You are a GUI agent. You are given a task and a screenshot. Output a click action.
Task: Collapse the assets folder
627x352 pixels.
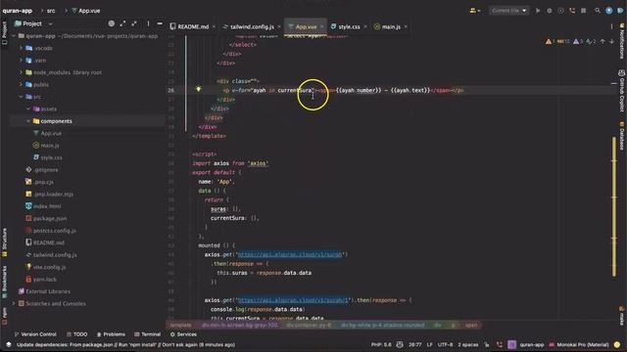click(28, 109)
